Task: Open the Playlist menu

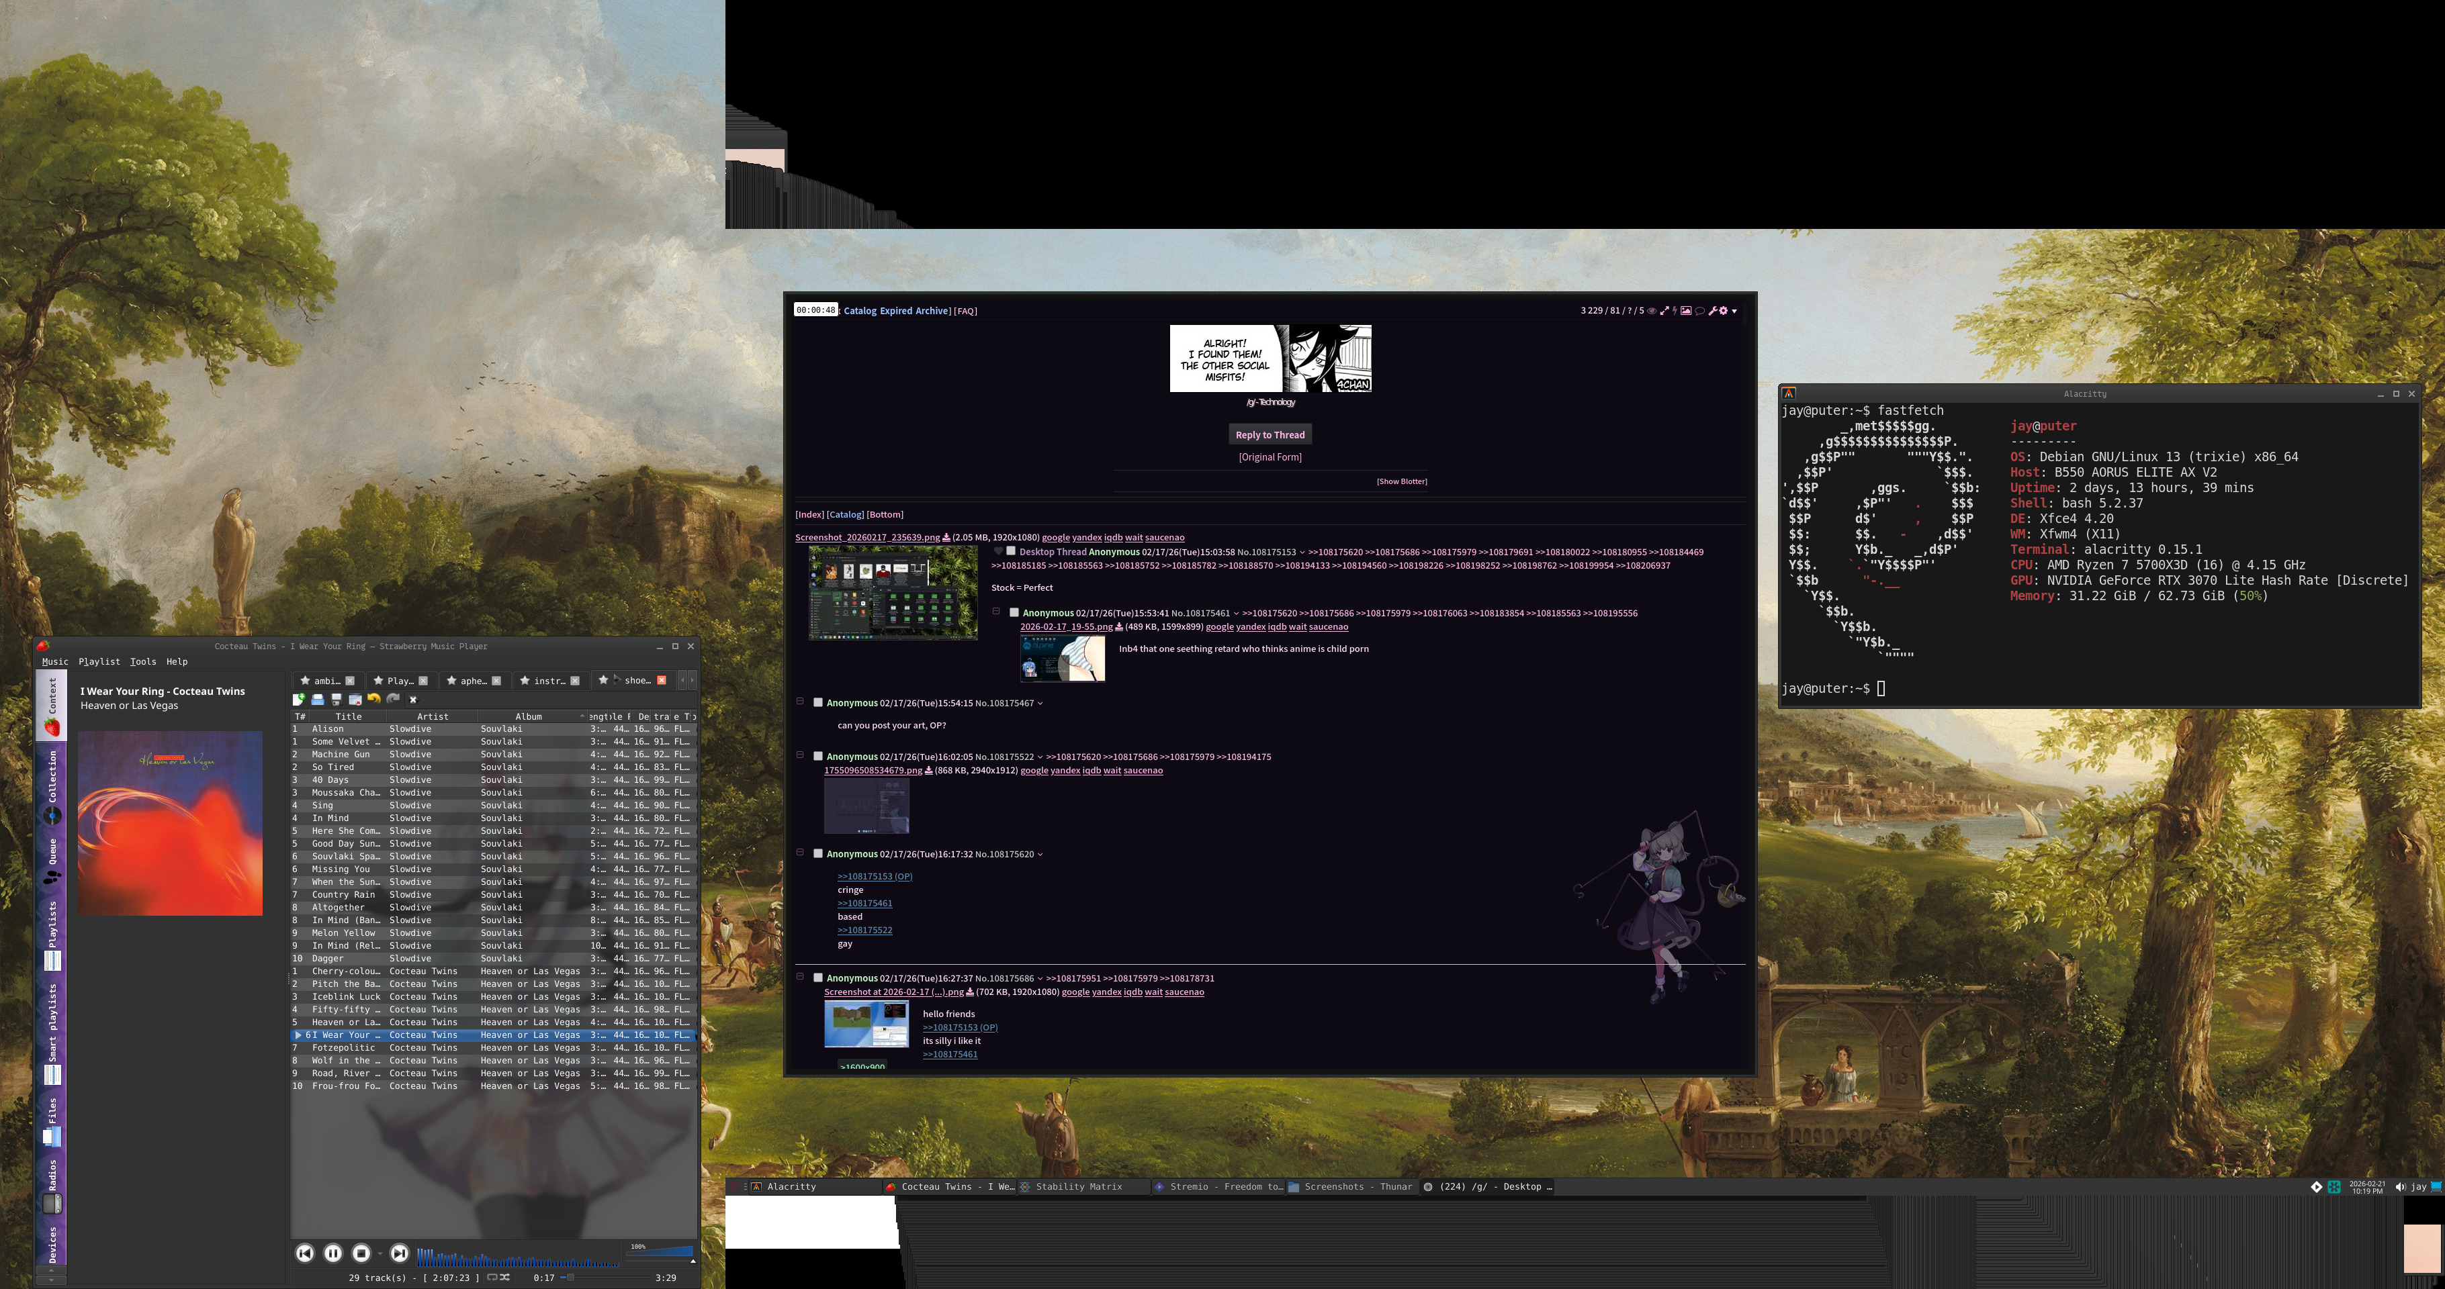Action: [x=99, y=662]
